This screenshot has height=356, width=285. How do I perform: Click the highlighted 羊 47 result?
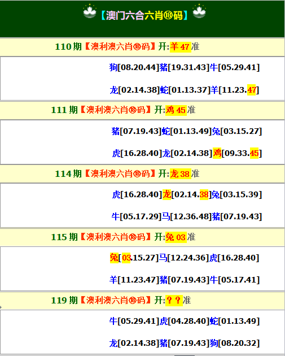181,47
